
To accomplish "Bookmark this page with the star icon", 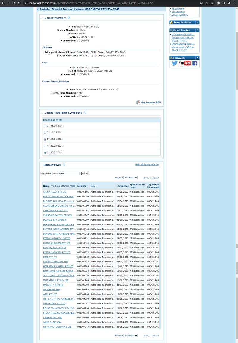I will (212, 3).
